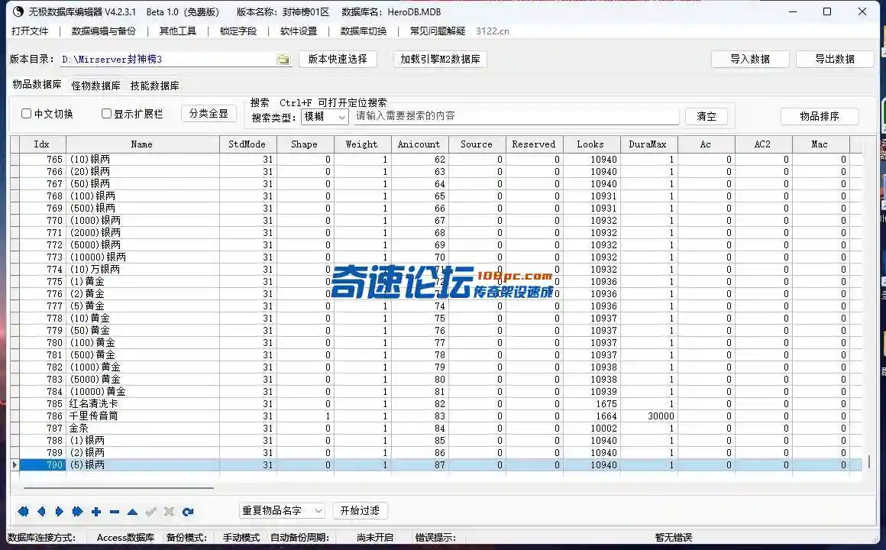Go to first record navigator icon

click(x=23, y=512)
